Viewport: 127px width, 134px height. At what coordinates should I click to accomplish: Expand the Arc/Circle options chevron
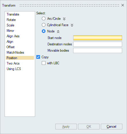pyautogui.click(x=64, y=19)
